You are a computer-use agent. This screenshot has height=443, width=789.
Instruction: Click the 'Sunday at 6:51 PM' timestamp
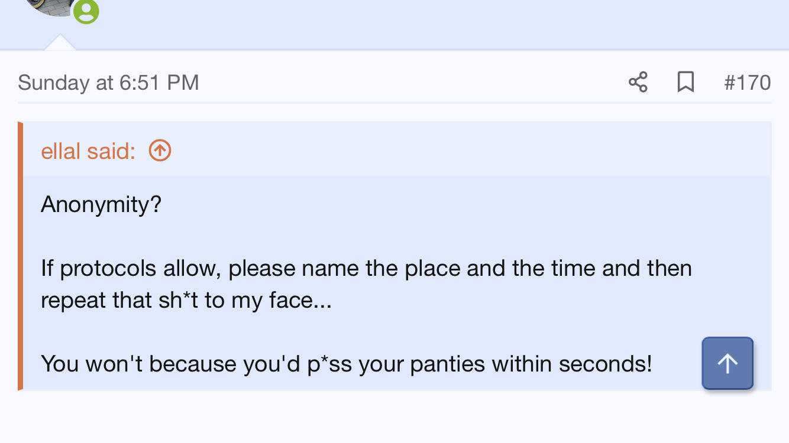[108, 82]
